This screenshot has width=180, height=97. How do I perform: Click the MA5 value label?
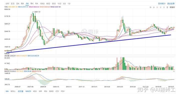click(13, 7)
